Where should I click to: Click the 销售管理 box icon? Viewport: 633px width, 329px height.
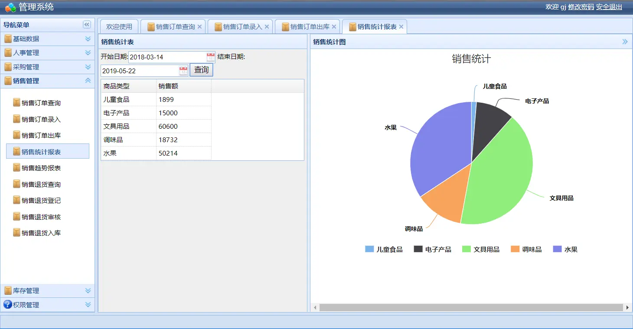(8, 81)
